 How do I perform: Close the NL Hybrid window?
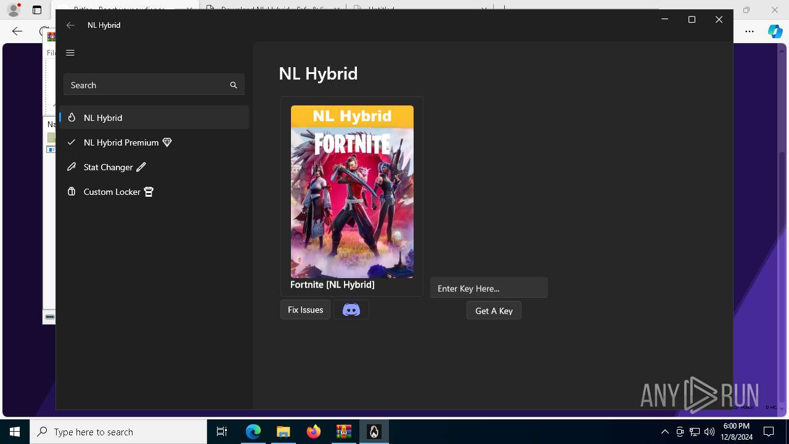click(719, 20)
